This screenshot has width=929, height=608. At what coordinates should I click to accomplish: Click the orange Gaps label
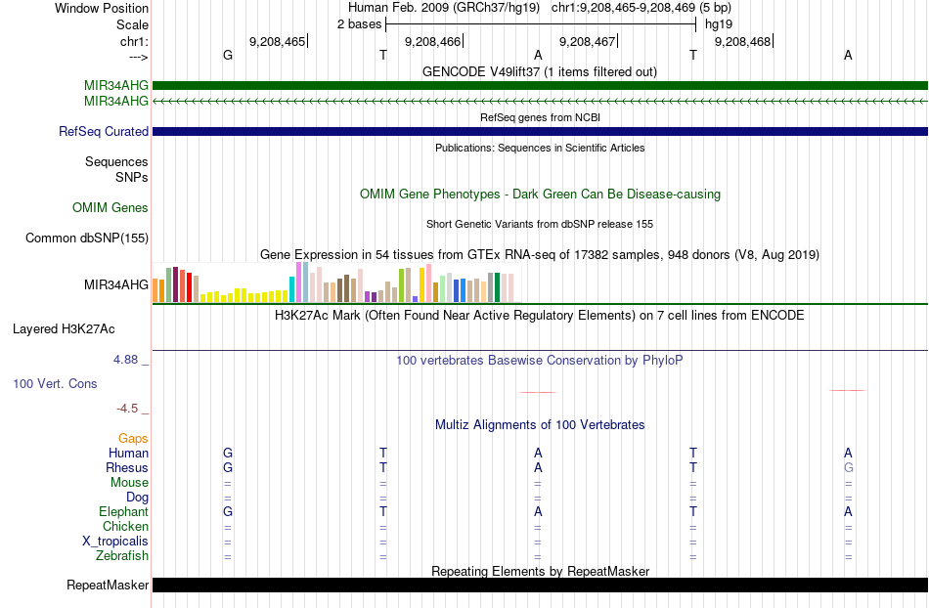point(133,439)
